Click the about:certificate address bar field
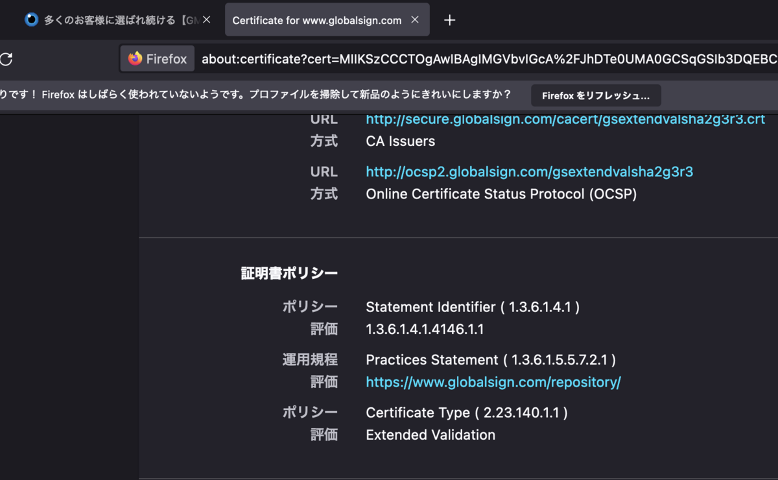 click(486, 59)
